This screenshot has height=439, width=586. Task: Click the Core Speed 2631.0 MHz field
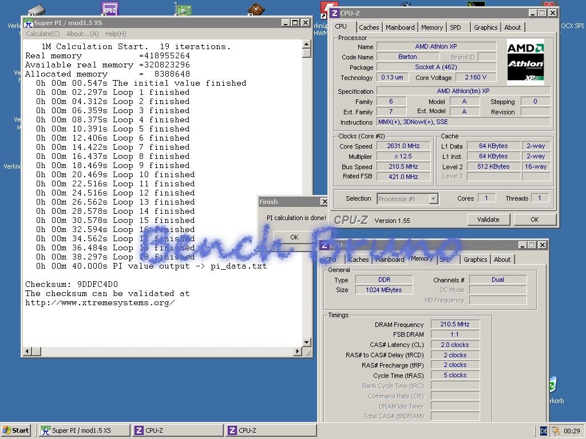403,146
